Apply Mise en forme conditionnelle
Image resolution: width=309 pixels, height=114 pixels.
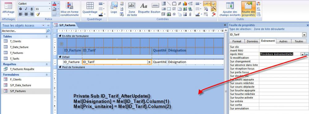[70, 9]
